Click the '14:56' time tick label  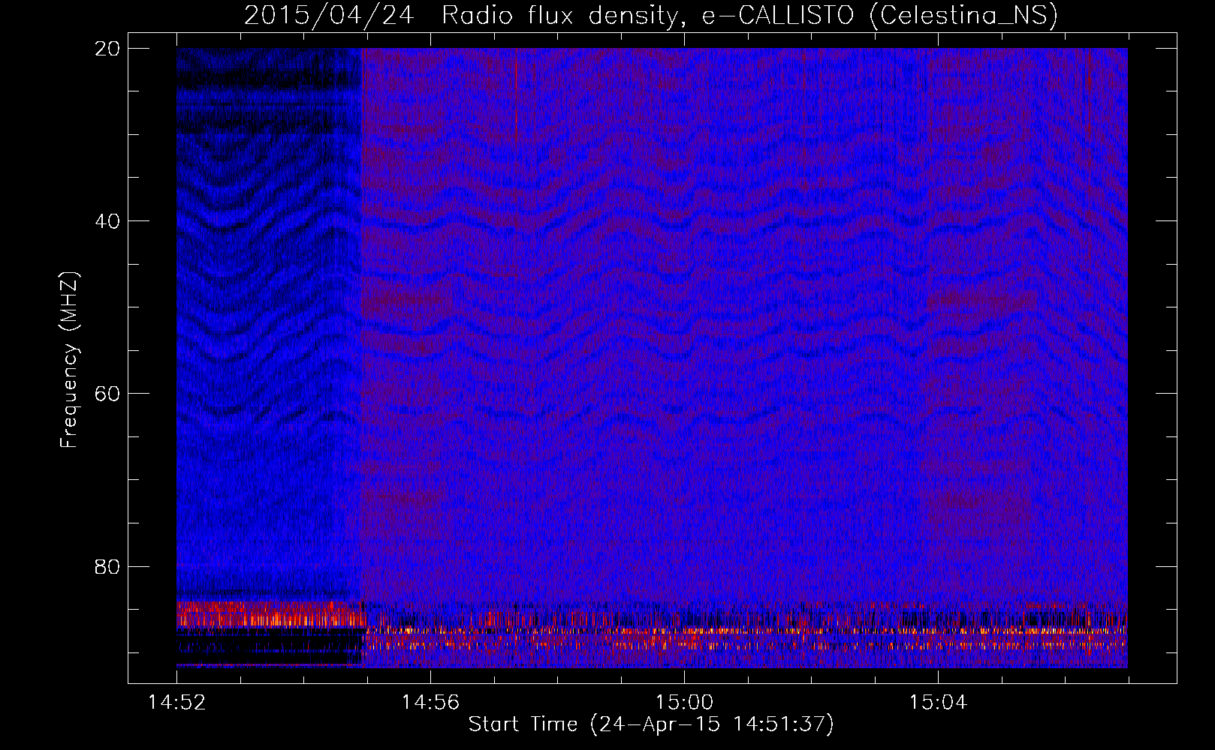point(430,703)
